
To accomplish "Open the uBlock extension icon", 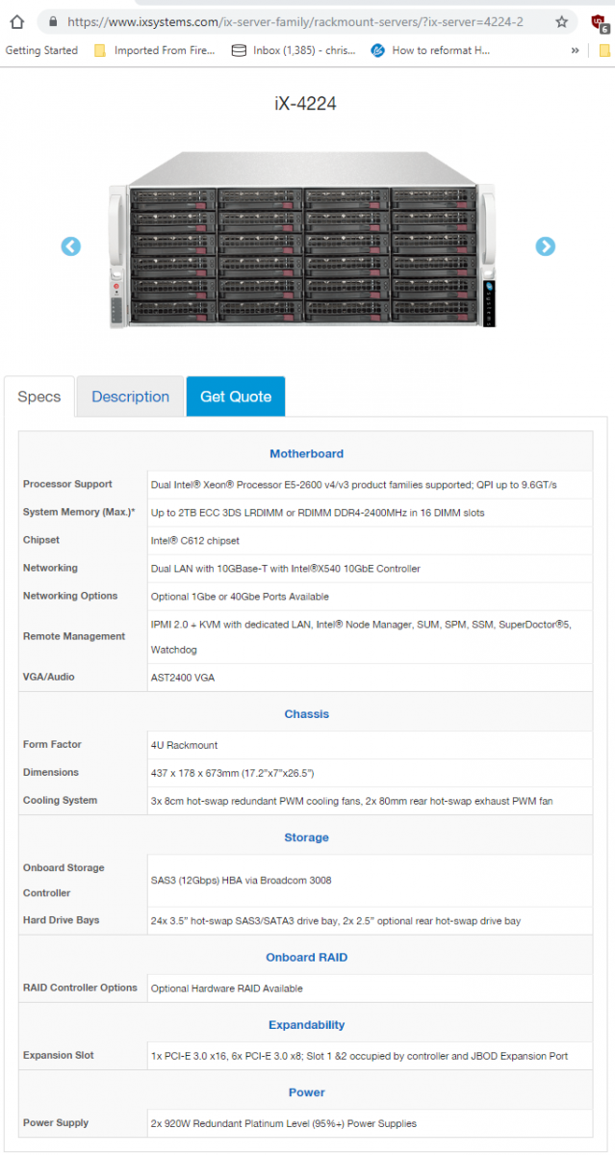I will pyautogui.click(x=598, y=22).
